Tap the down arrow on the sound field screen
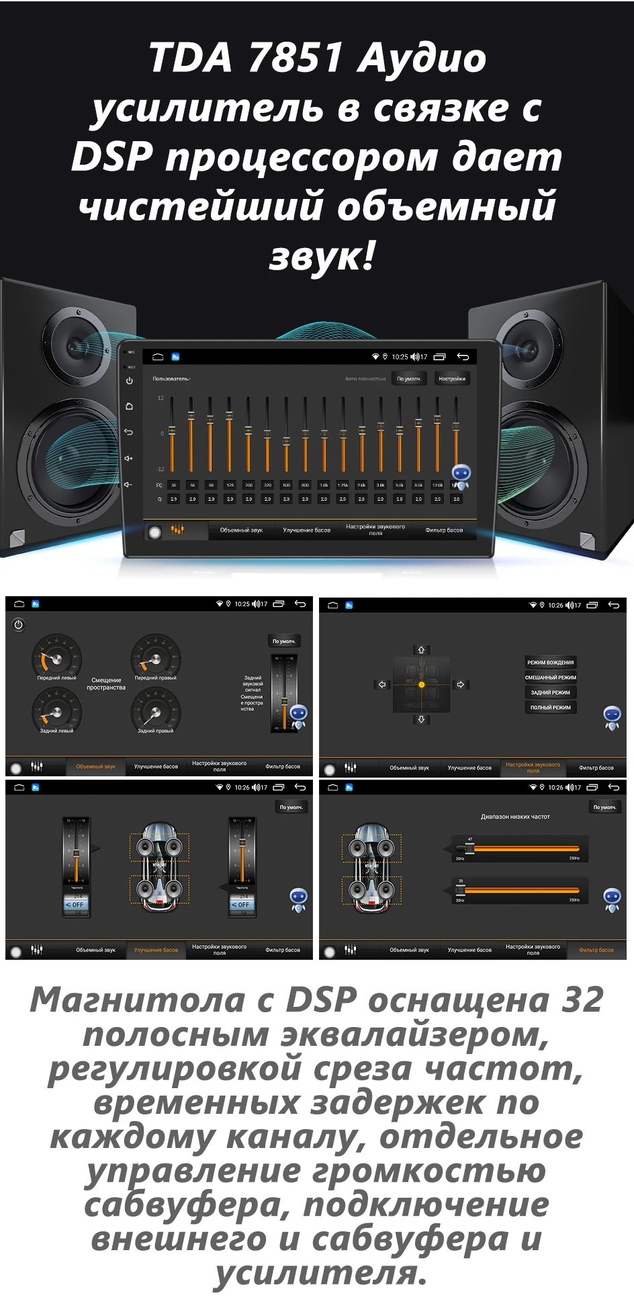 421,719
